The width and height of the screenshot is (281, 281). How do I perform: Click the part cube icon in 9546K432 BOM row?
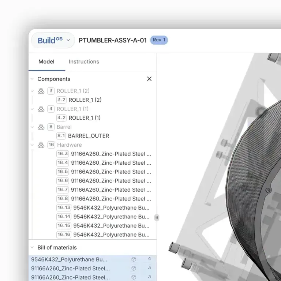click(134, 259)
